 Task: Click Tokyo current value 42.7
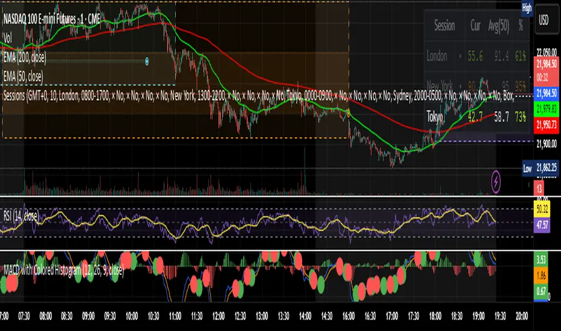pos(475,117)
